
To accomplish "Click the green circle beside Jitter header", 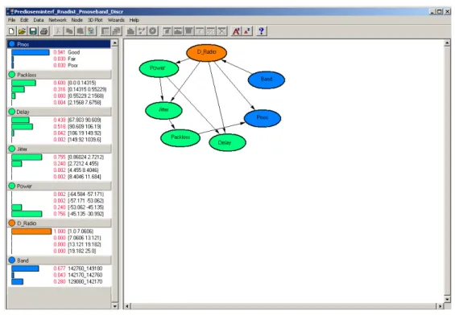I will [x=12, y=149].
